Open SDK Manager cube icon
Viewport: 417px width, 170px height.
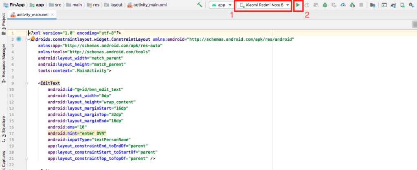tap(412, 5)
